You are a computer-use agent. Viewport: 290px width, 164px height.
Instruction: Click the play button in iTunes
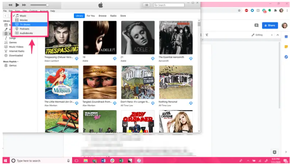[x=17, y=5]
